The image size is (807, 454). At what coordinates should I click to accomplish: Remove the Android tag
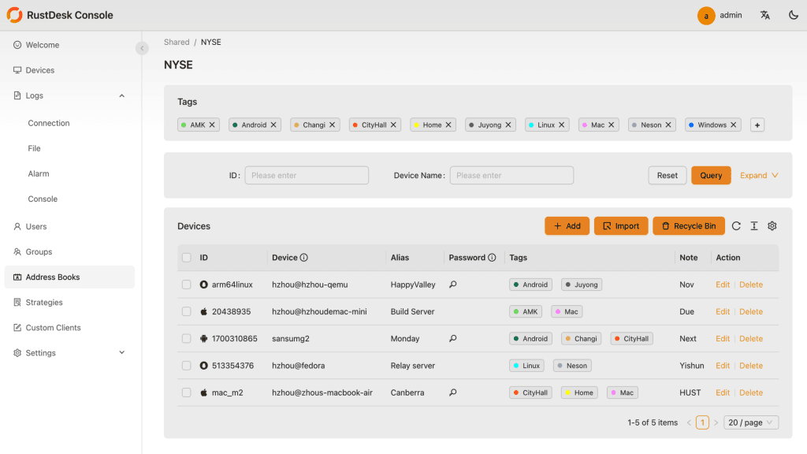coord(273,125)
